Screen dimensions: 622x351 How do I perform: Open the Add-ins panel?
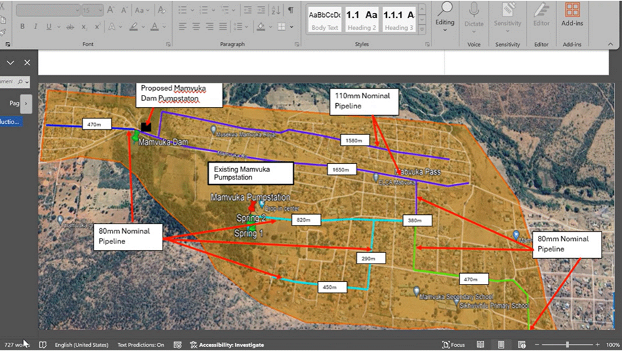pos(573,15)
